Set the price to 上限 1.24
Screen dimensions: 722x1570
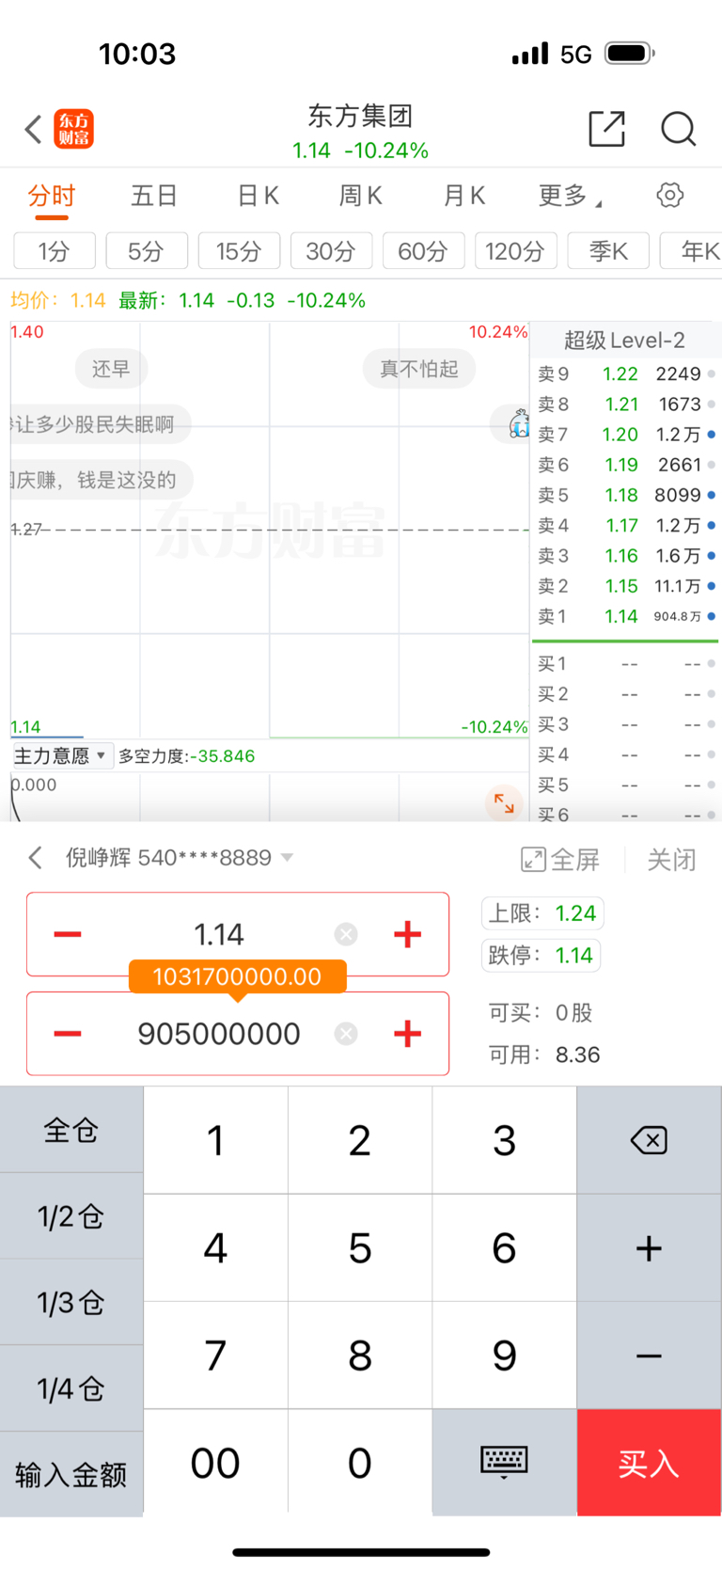[x=542, y=913]
